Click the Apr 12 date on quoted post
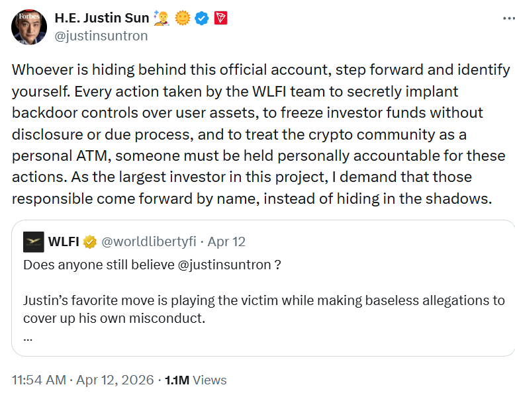Viewport: 515px width, 393px height. [x=226, y=242]
